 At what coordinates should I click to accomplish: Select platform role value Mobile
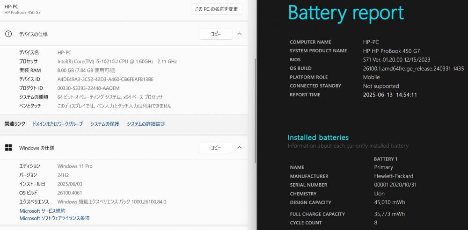(371, 77)
